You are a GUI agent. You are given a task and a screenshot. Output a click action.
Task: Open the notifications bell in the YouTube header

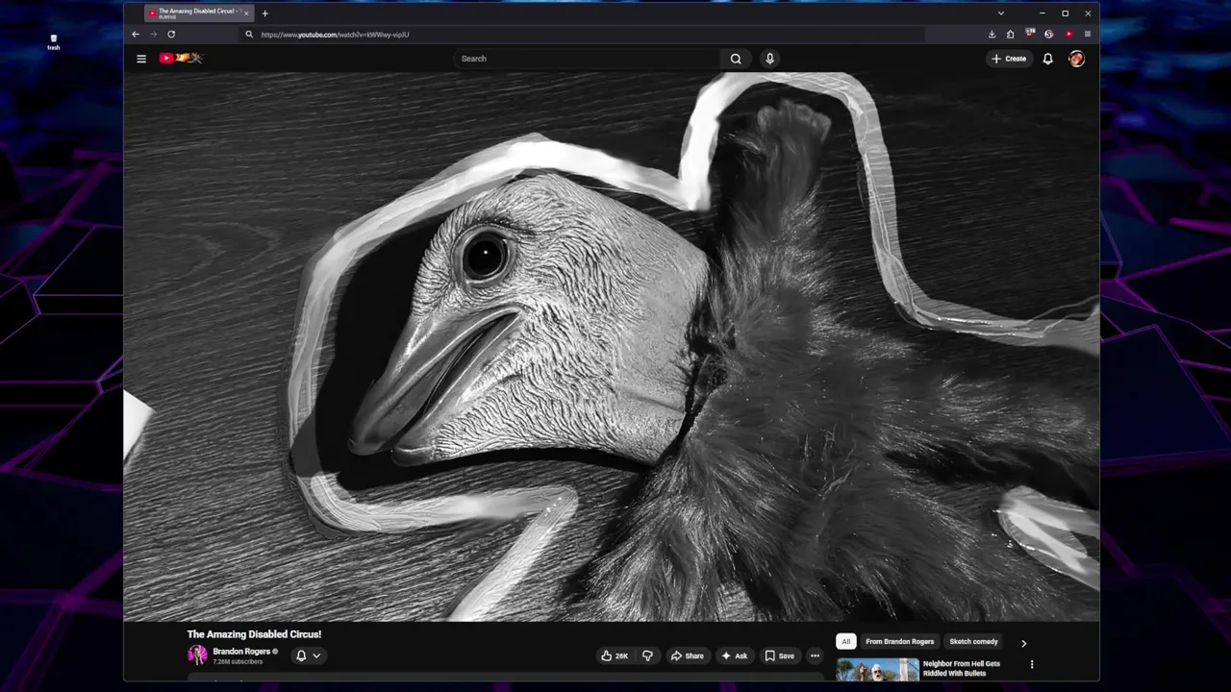coord(1047,59)
